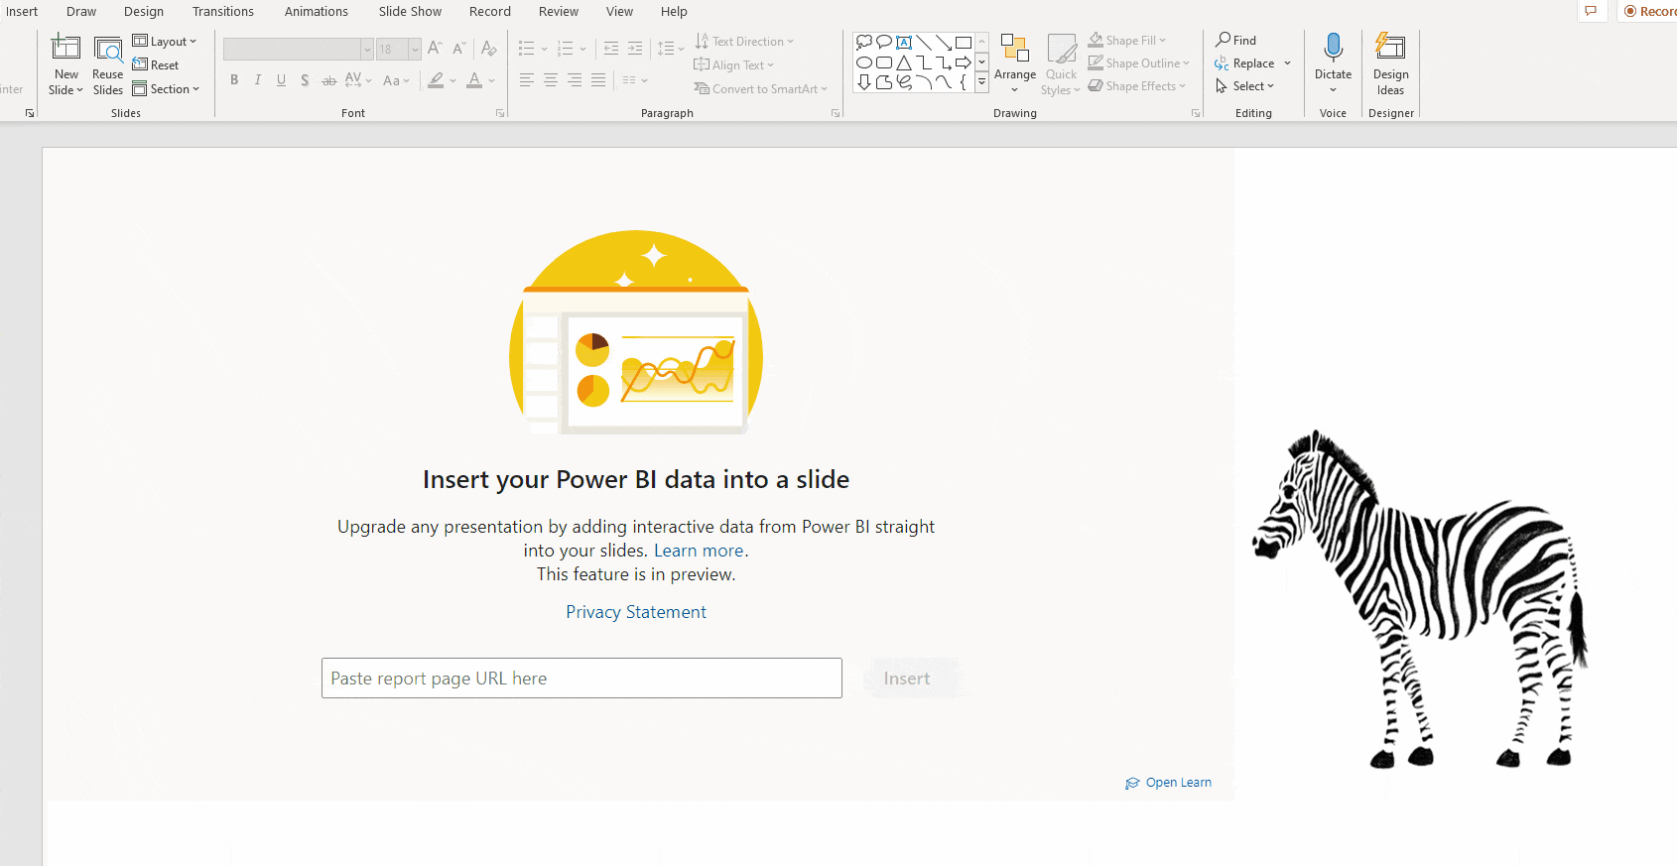The image size is (1677, 866).
Task: Select the Rectangle shape in gallery
Action: click(x=964, y=43)
